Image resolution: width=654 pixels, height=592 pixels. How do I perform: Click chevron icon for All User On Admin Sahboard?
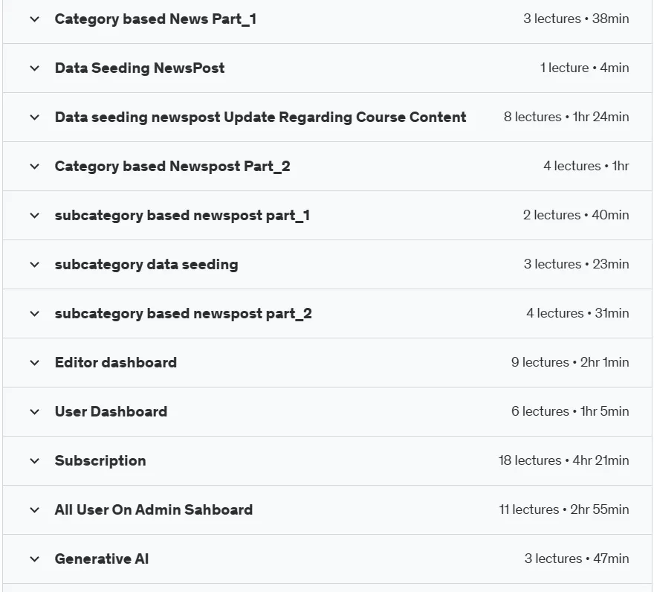click(35, 510)
